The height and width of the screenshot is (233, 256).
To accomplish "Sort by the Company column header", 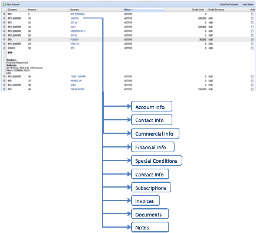I will click(17, 9).
